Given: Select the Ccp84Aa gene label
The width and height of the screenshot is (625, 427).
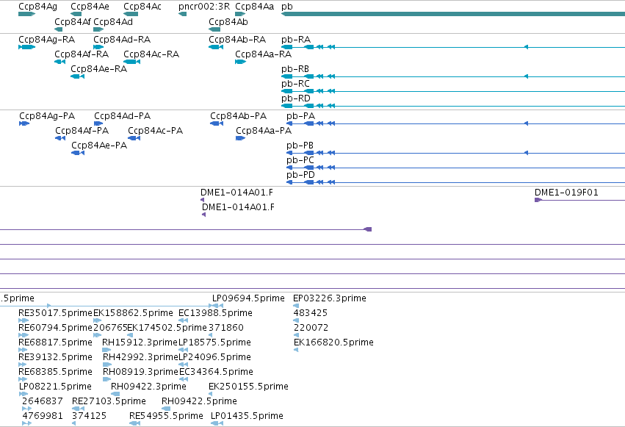Looking at the screenshot, I should [x=255, y=7].
